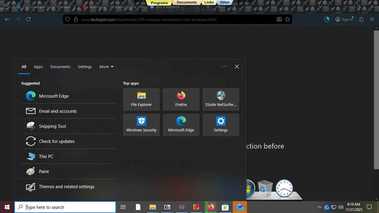
Task: Launch 7-Zip from the taskbar
Action: 167,207
